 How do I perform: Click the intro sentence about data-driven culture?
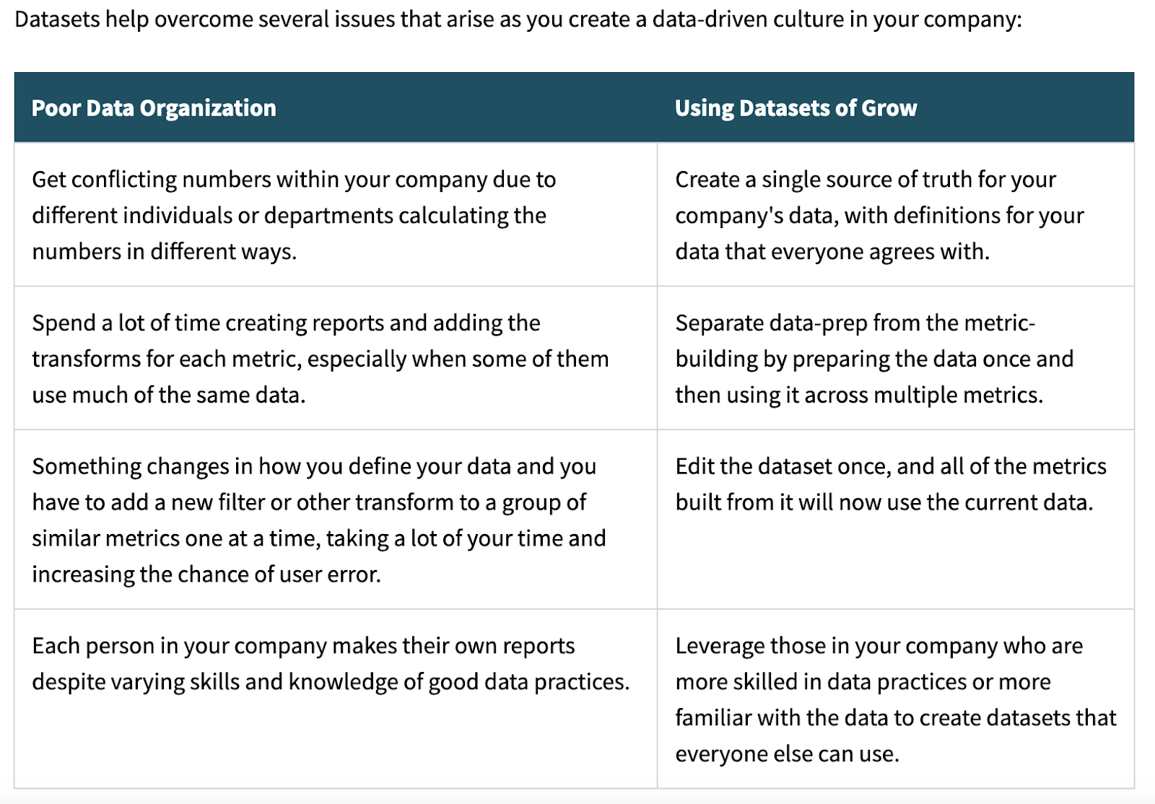518,19
